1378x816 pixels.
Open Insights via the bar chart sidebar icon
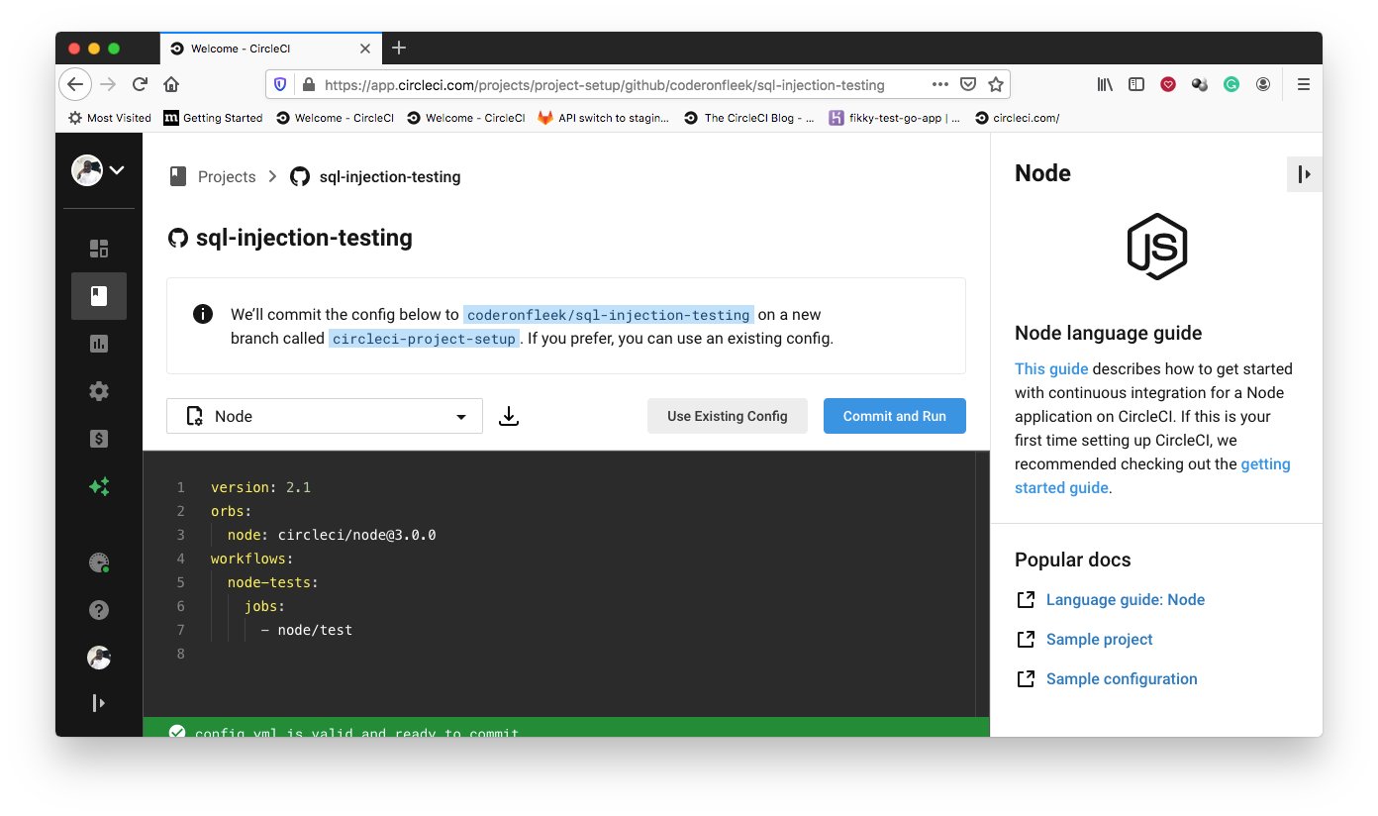click(99, 342)
